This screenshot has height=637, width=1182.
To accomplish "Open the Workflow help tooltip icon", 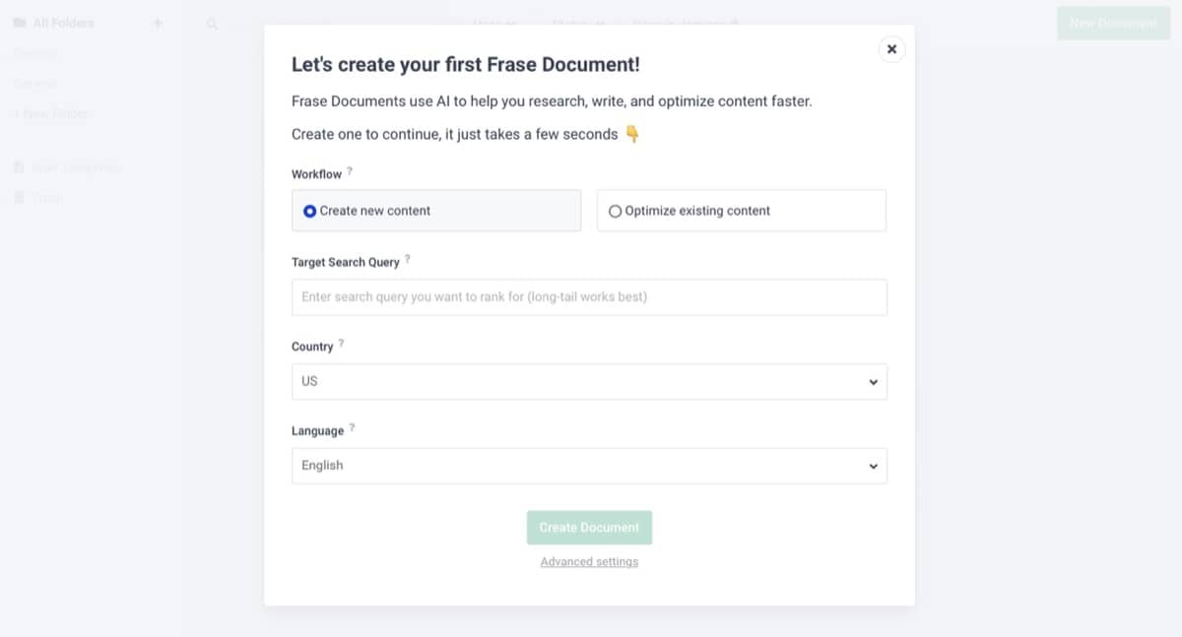I will 350,170.
